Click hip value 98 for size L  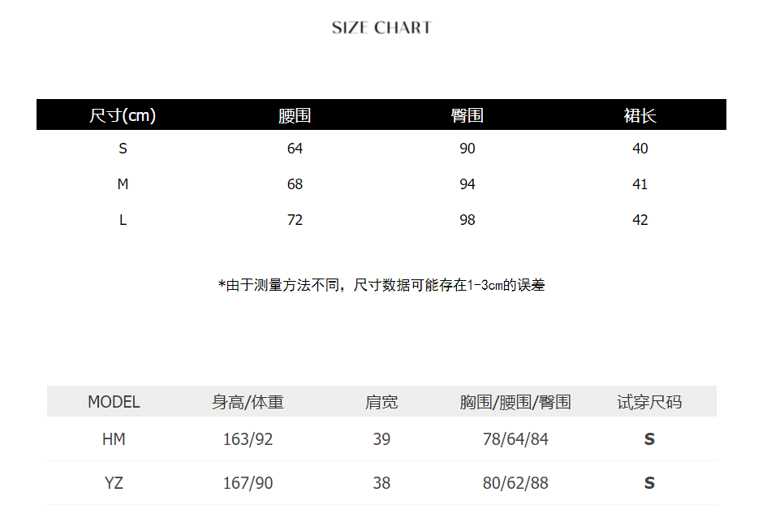(468, 220)
